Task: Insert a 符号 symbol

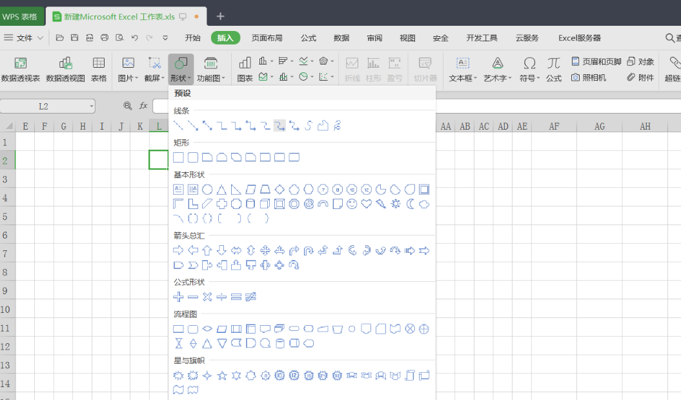Action: pos(529,70)
